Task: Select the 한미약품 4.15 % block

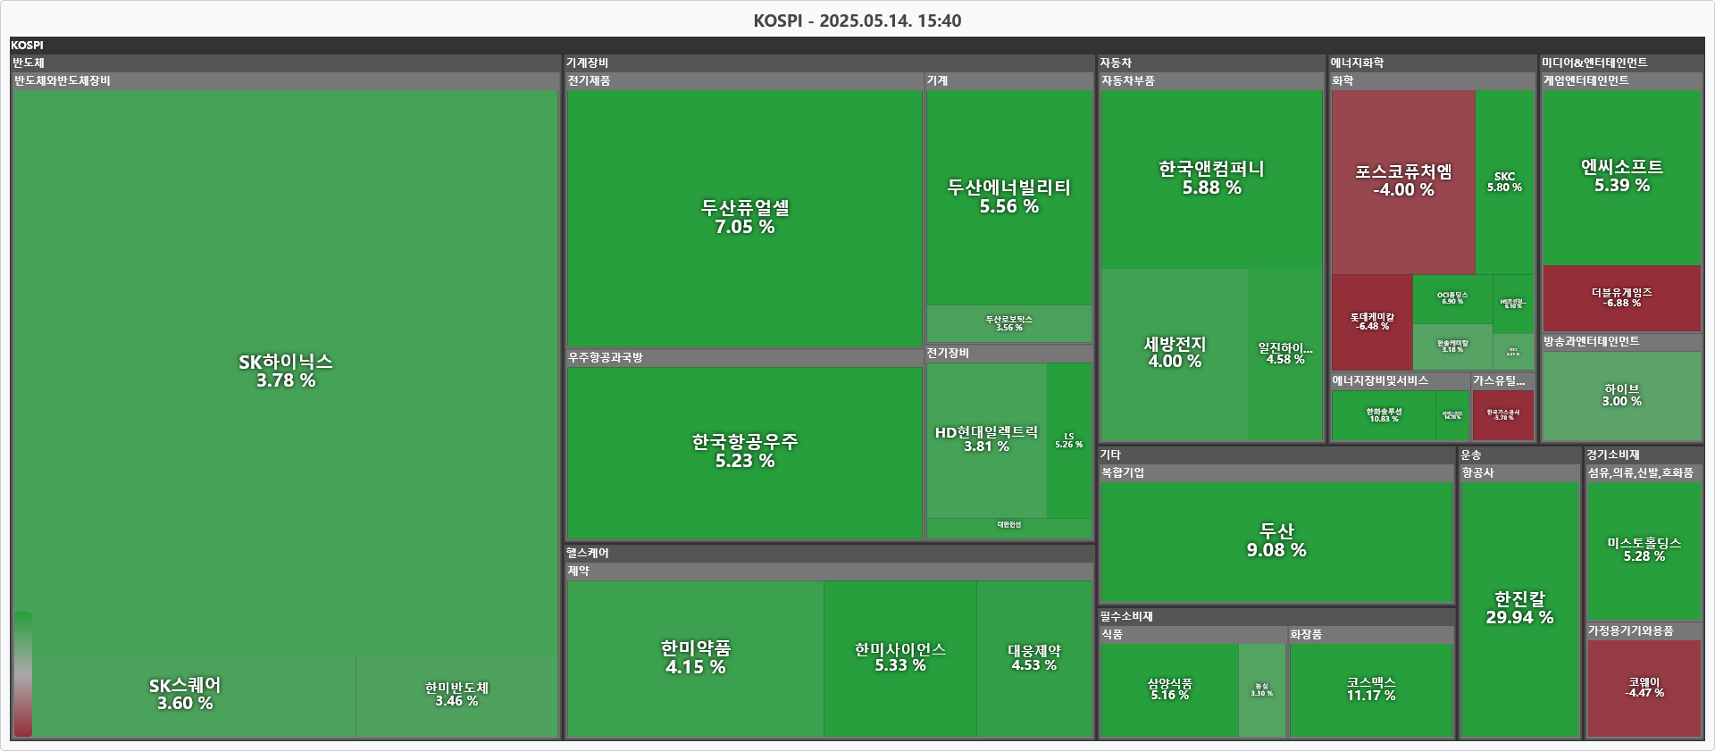Action: click(695, 658)
